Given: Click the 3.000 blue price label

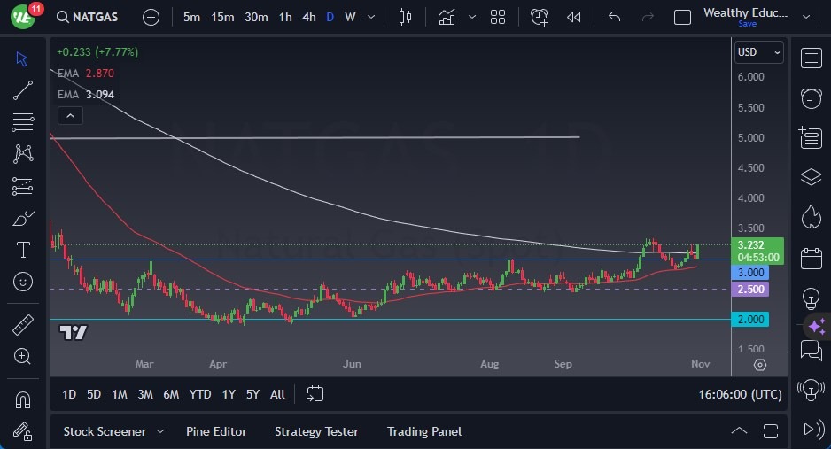Looking at the screenshot, I should (x=751, y=274).
